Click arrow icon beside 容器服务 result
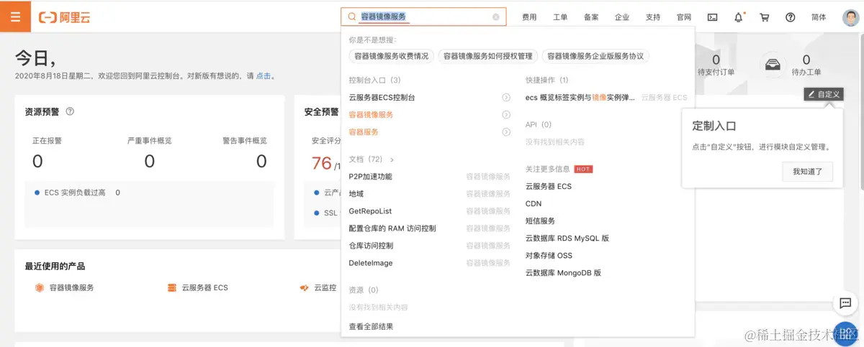 (x=506, y=132)
